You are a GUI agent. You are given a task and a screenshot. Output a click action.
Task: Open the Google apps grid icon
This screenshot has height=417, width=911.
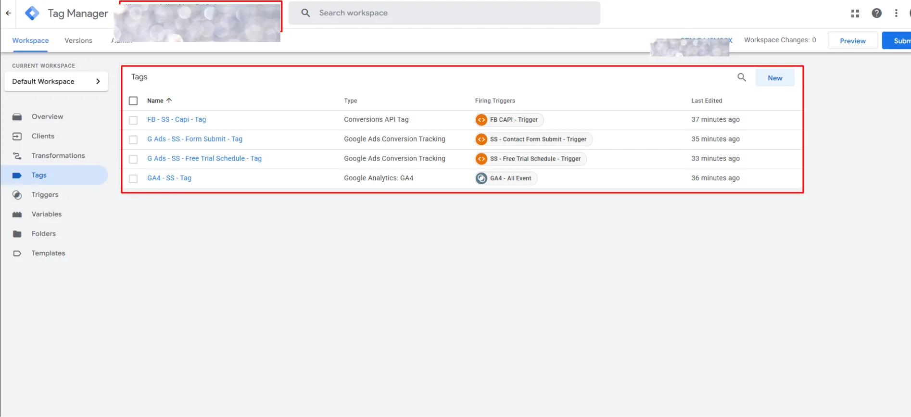tap(855, 13)
